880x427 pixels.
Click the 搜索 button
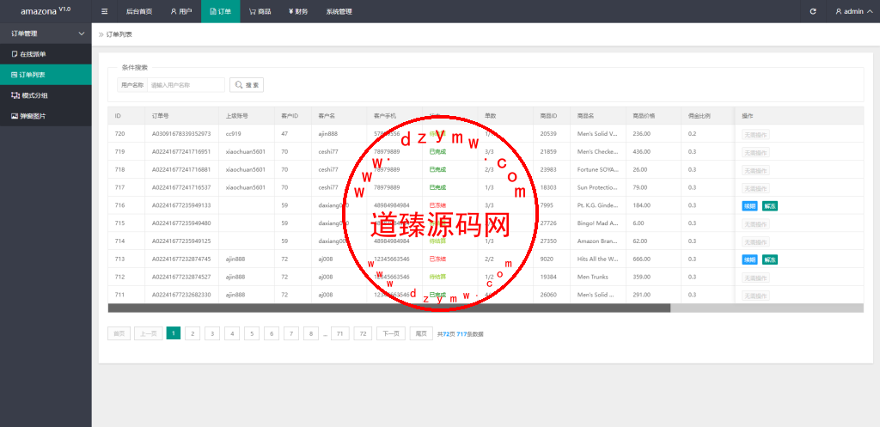click(247, 85)
